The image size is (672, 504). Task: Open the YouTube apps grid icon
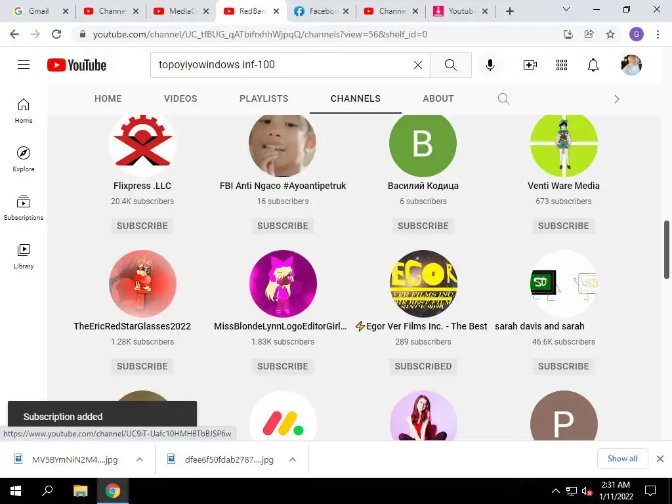click(562, 65)
